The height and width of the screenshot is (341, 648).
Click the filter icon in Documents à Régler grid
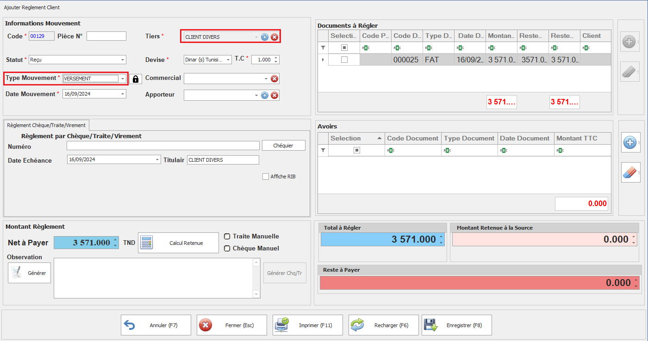[323, 48]
